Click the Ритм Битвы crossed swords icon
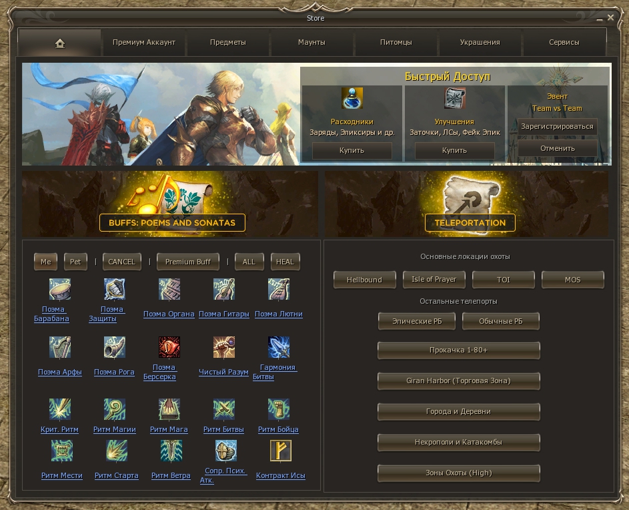 [224, 409]
